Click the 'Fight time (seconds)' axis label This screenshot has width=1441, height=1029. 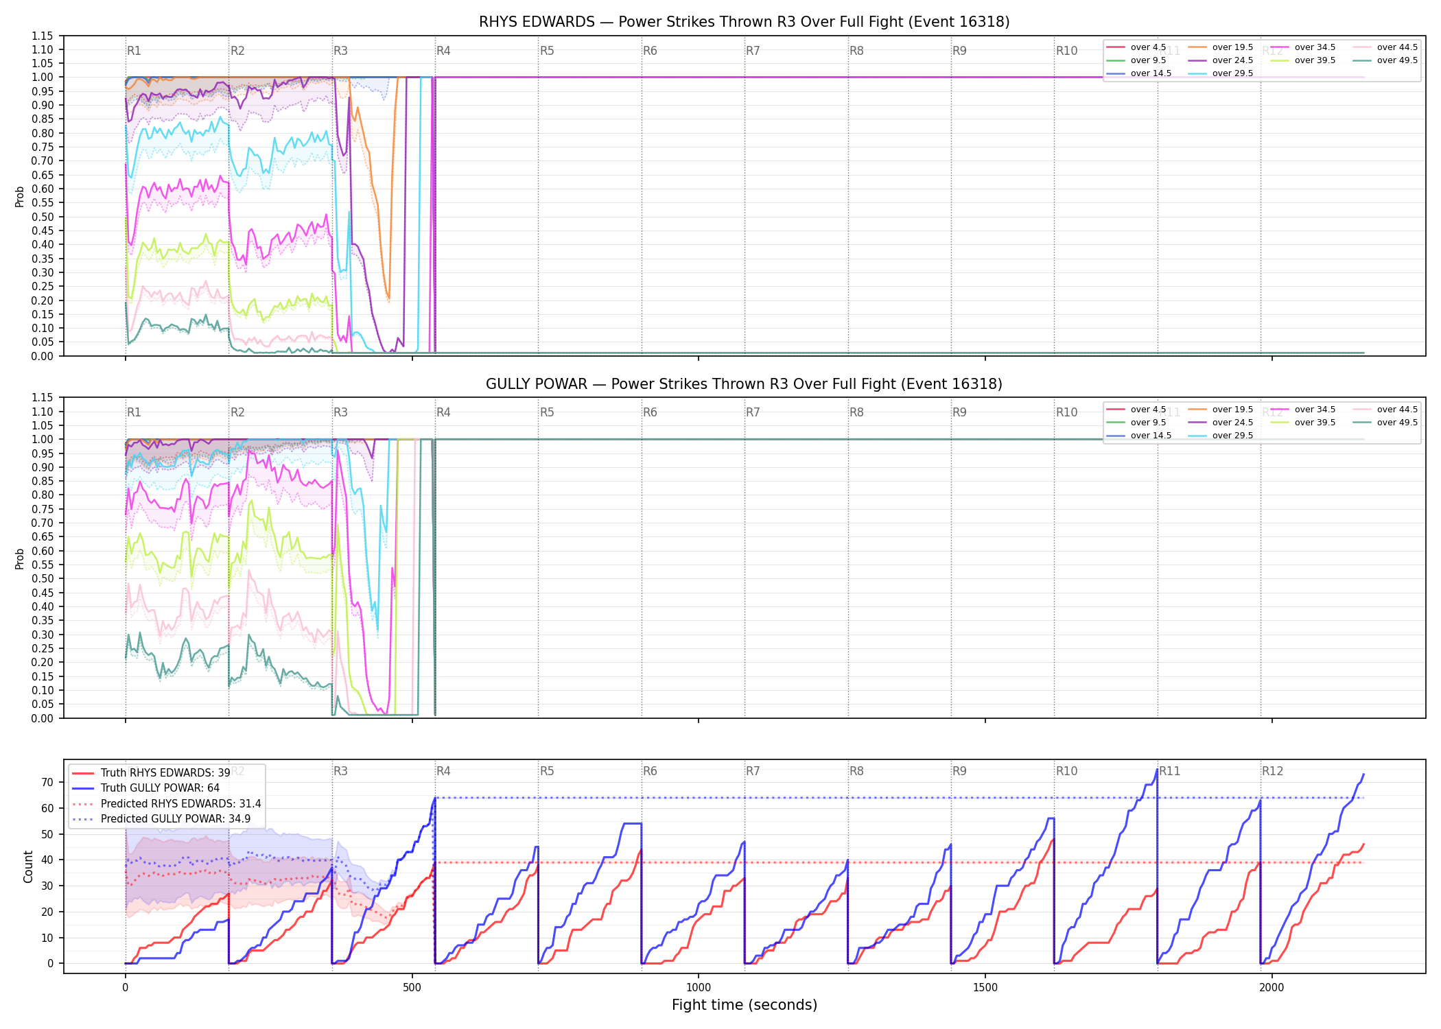[745, 1005]
